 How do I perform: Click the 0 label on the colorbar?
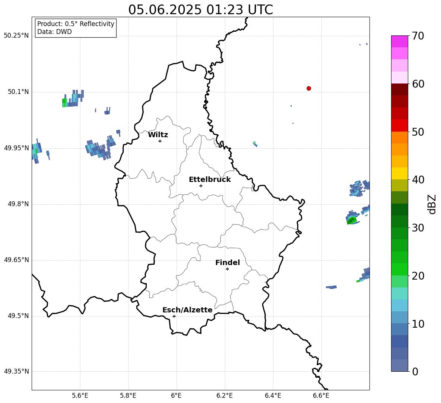point(415,371)
